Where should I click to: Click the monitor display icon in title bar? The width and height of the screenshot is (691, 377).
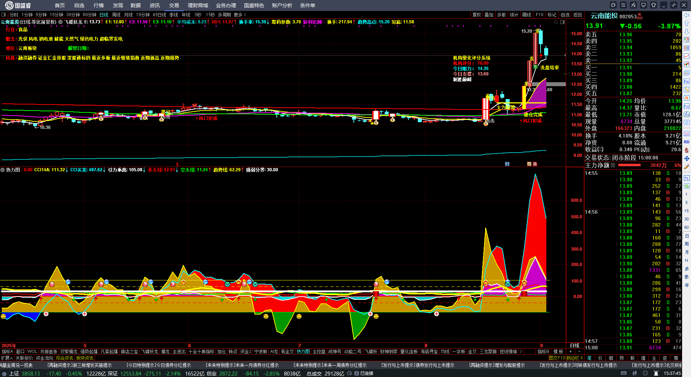(643, 5)
